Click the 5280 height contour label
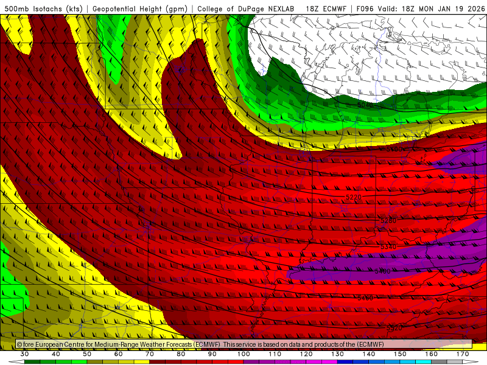 click(388, 221)
